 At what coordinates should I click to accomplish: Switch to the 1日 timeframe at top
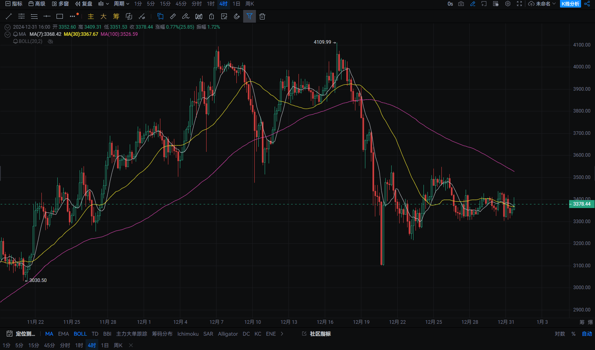(236, 4)
